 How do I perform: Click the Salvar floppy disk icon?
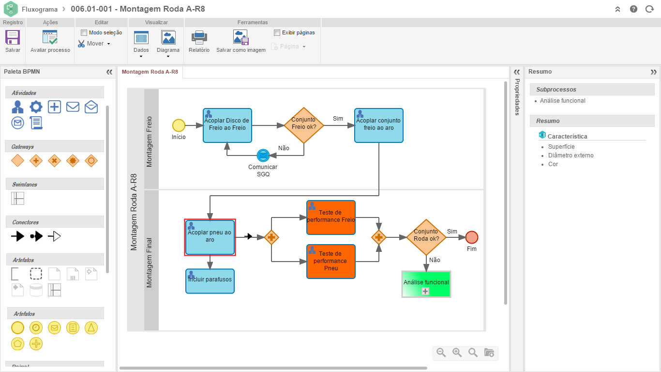(13, 38)
